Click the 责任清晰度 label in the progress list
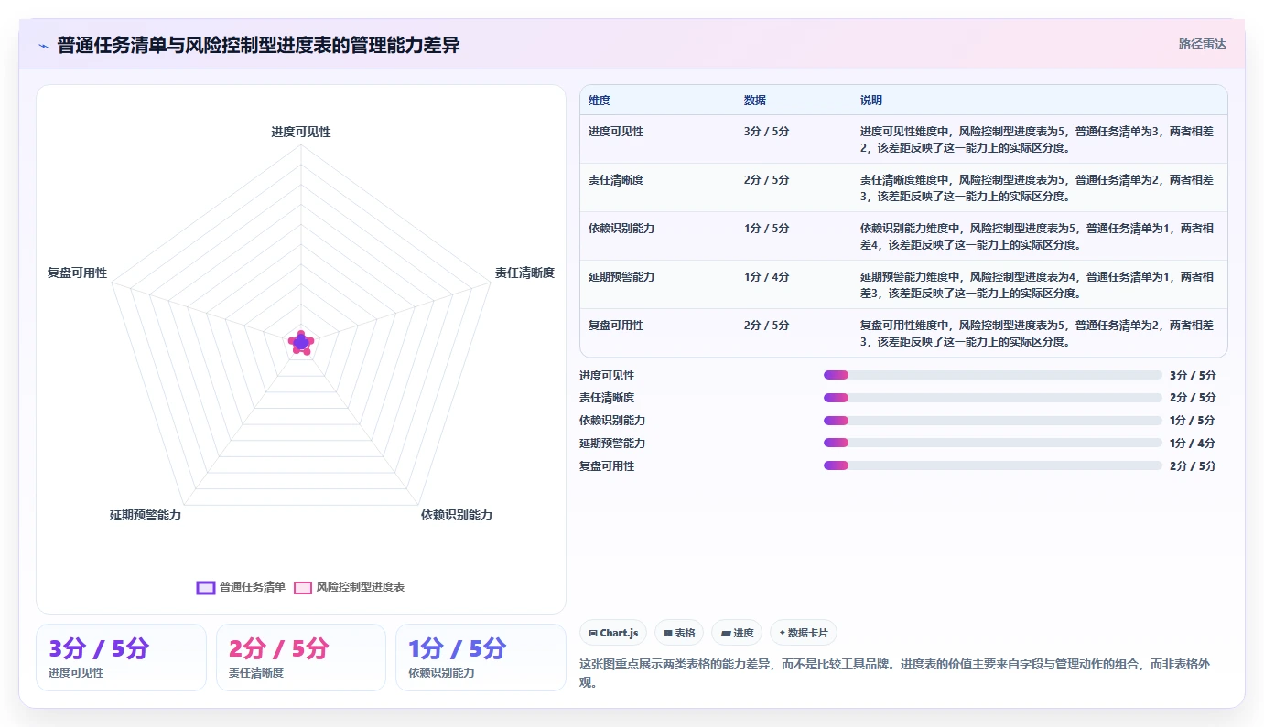The image size is (1264, 727). coord(607,398)
